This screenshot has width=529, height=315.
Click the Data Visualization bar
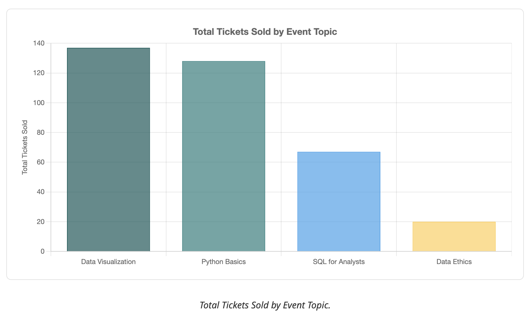tap(108, 149)
